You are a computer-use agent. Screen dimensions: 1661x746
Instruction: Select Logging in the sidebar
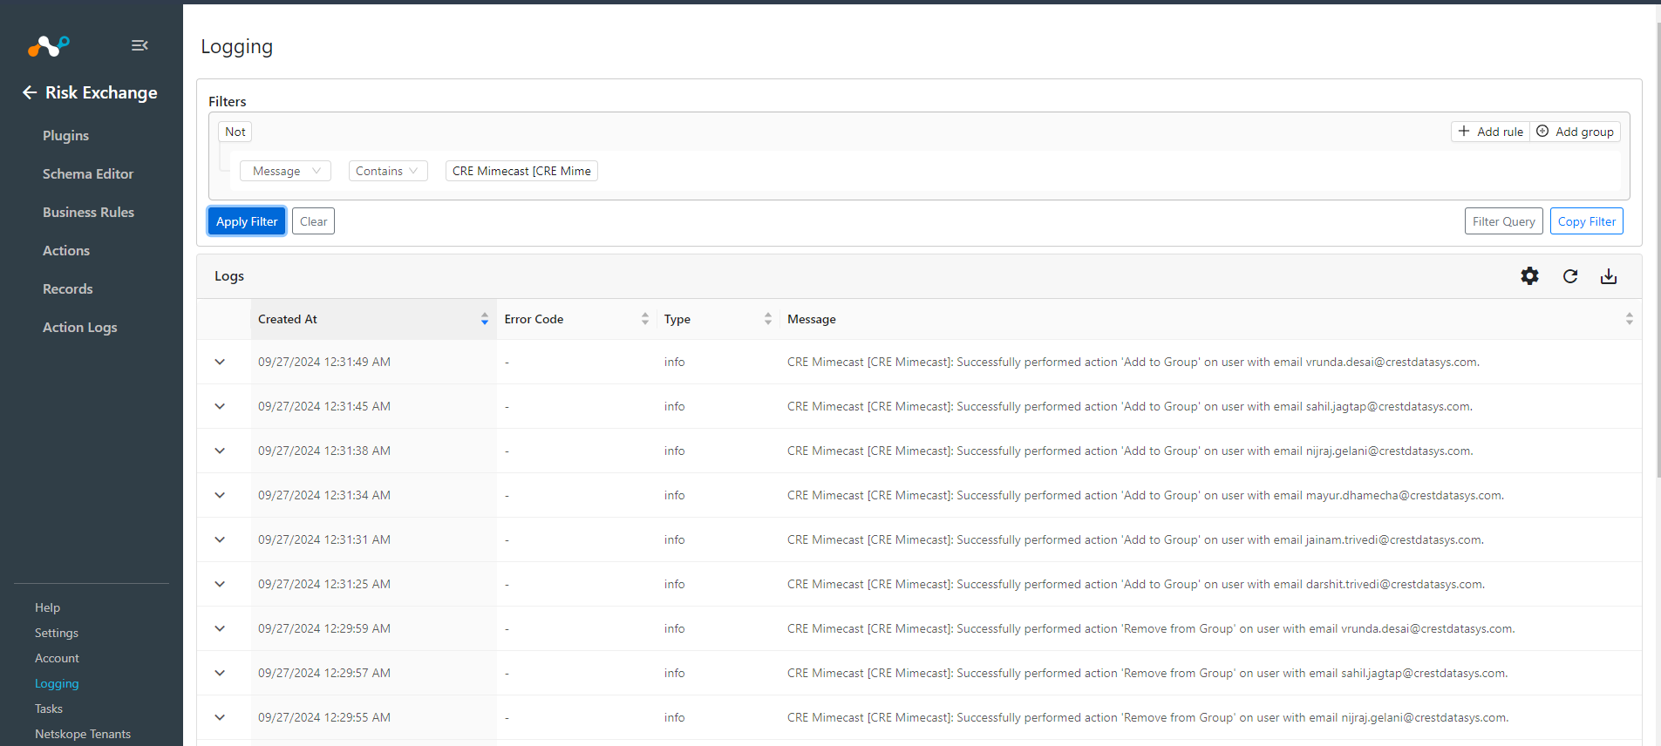tap(57, 683)
